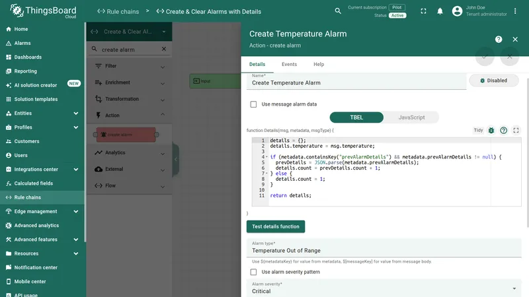Switch script language to JavaScript
The height and width of the screenshot is (297, 529).
coord(411,117)
